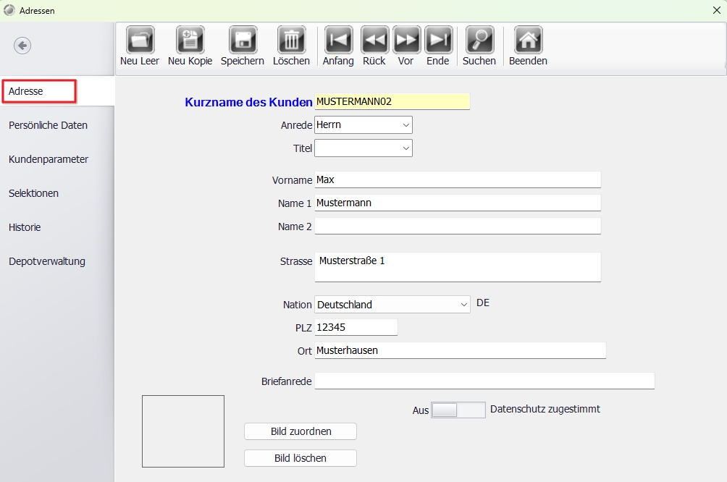The height and width of the screenshot is (482, 727).
Task: Switch to Persönliche Daten tab
Action: pyautogui.click(x=49, y=125)
